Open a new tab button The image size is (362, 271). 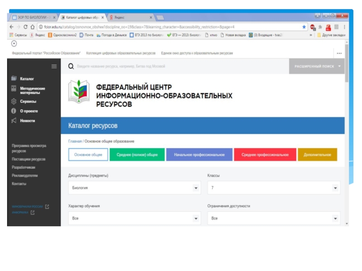160,18
